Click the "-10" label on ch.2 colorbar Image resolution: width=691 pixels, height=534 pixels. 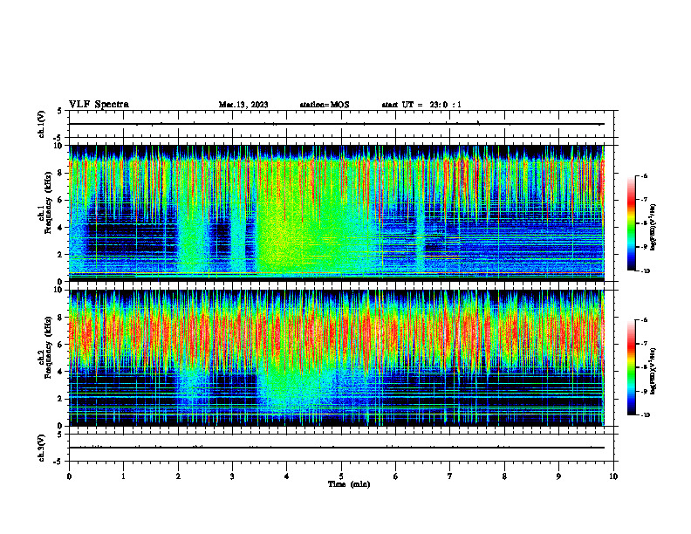point(645,415)
